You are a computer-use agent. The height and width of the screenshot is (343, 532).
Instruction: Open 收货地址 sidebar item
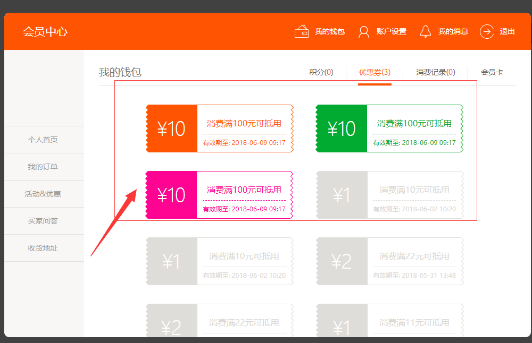click(x=43, y=248)
